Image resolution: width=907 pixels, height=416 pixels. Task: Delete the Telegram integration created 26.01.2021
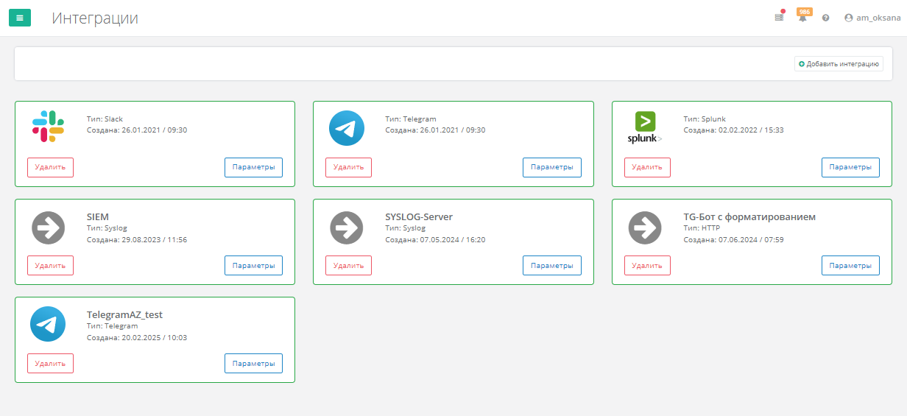click(348, 167)
